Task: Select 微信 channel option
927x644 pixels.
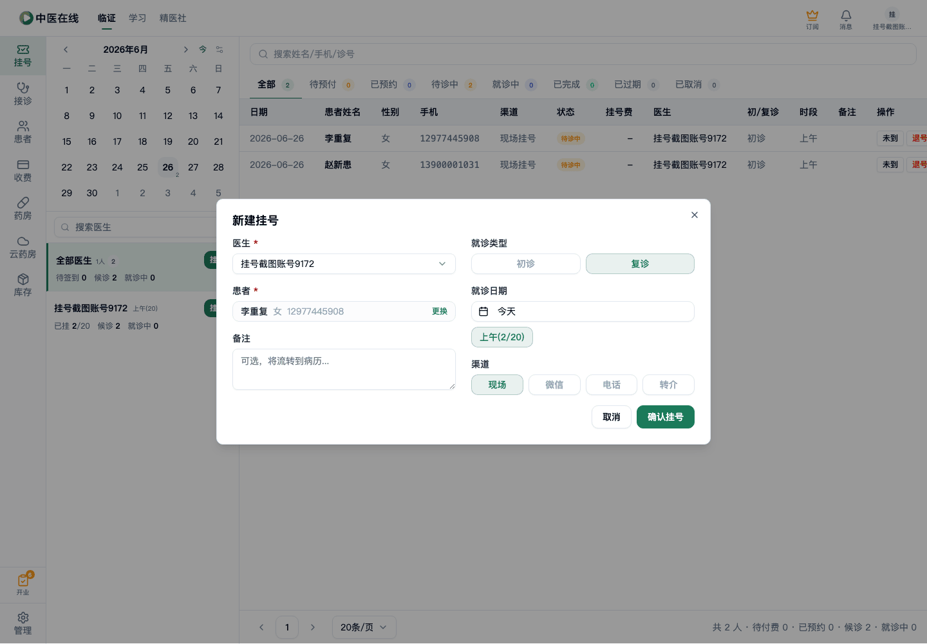Action: (554, 385)
